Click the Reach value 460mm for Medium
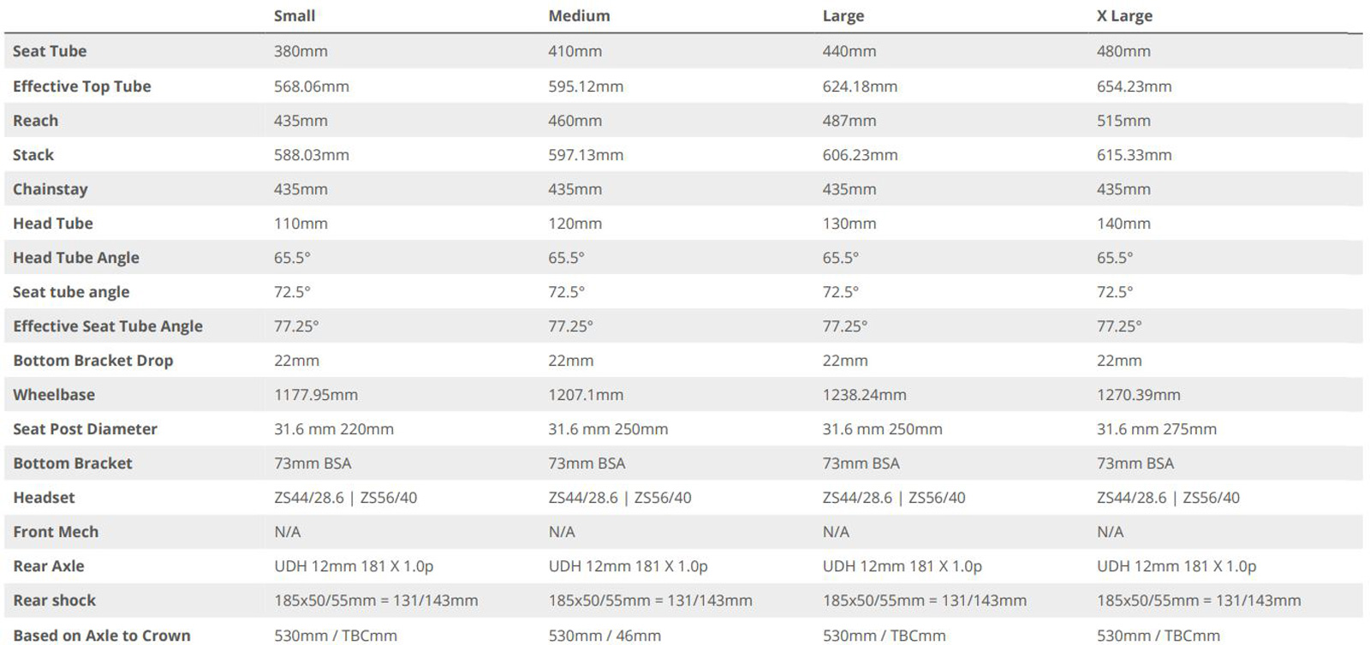This screenshot has width=1370, height=645. coord(575,121)
